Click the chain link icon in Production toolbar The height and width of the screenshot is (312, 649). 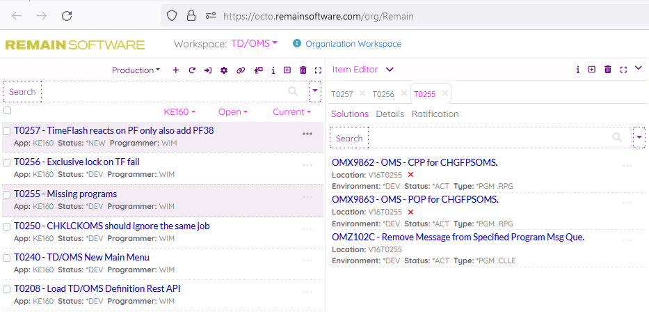tap(241, 70)
